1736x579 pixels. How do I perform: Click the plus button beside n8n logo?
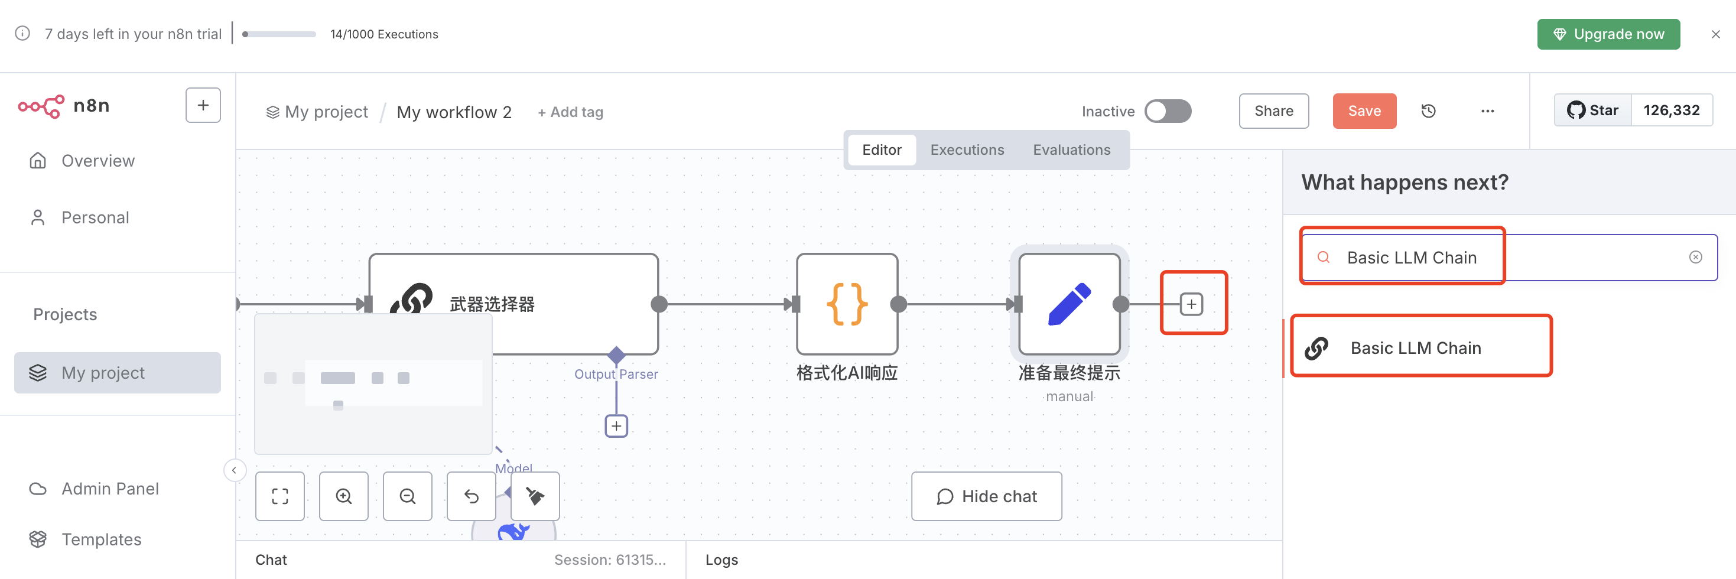pos(203,105)
